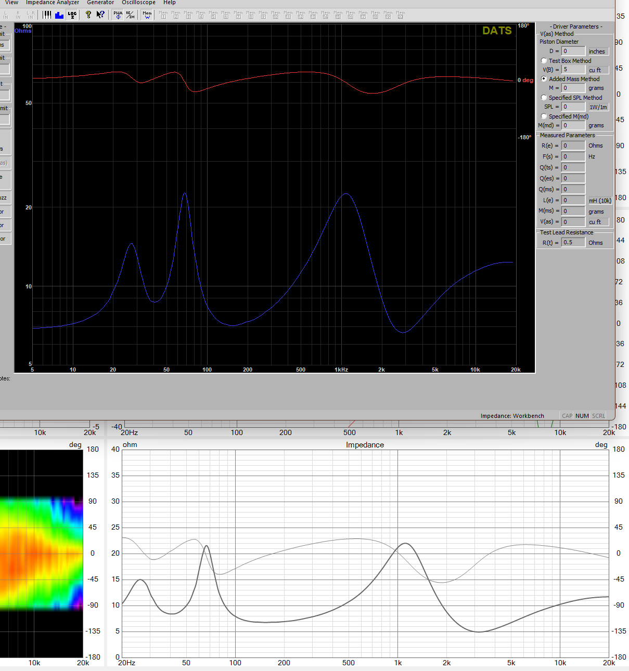Open help via yellow question mark icon
The height and width of the screenshot is (671, 629).
(88, 15)
